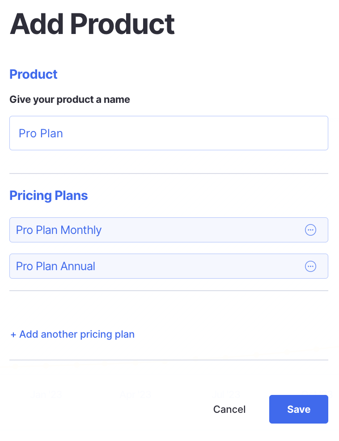This screenshot has width=339, height=441.
Task: Click the faded Apr '23 chart label
Action: pyautogui.click(x=135, y=394)
